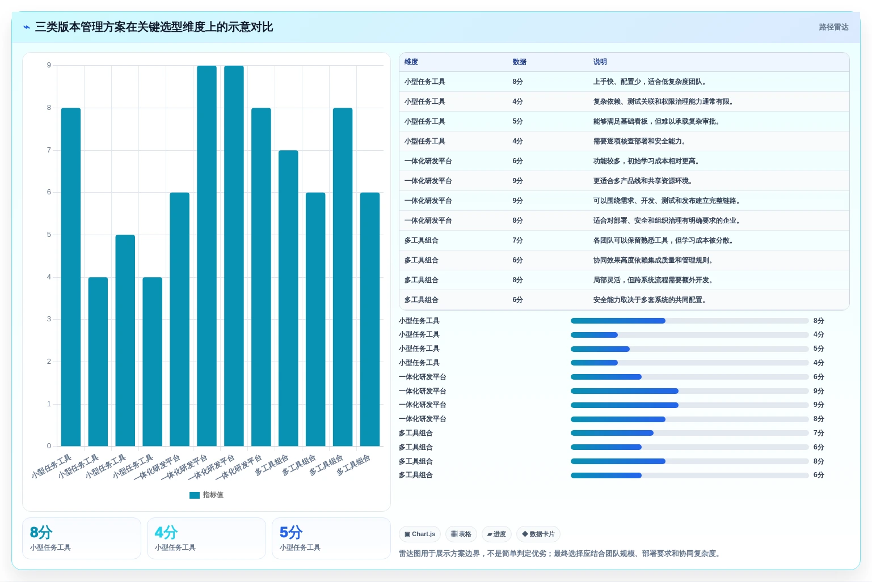Open the 5分 data card

coord(331,538)
